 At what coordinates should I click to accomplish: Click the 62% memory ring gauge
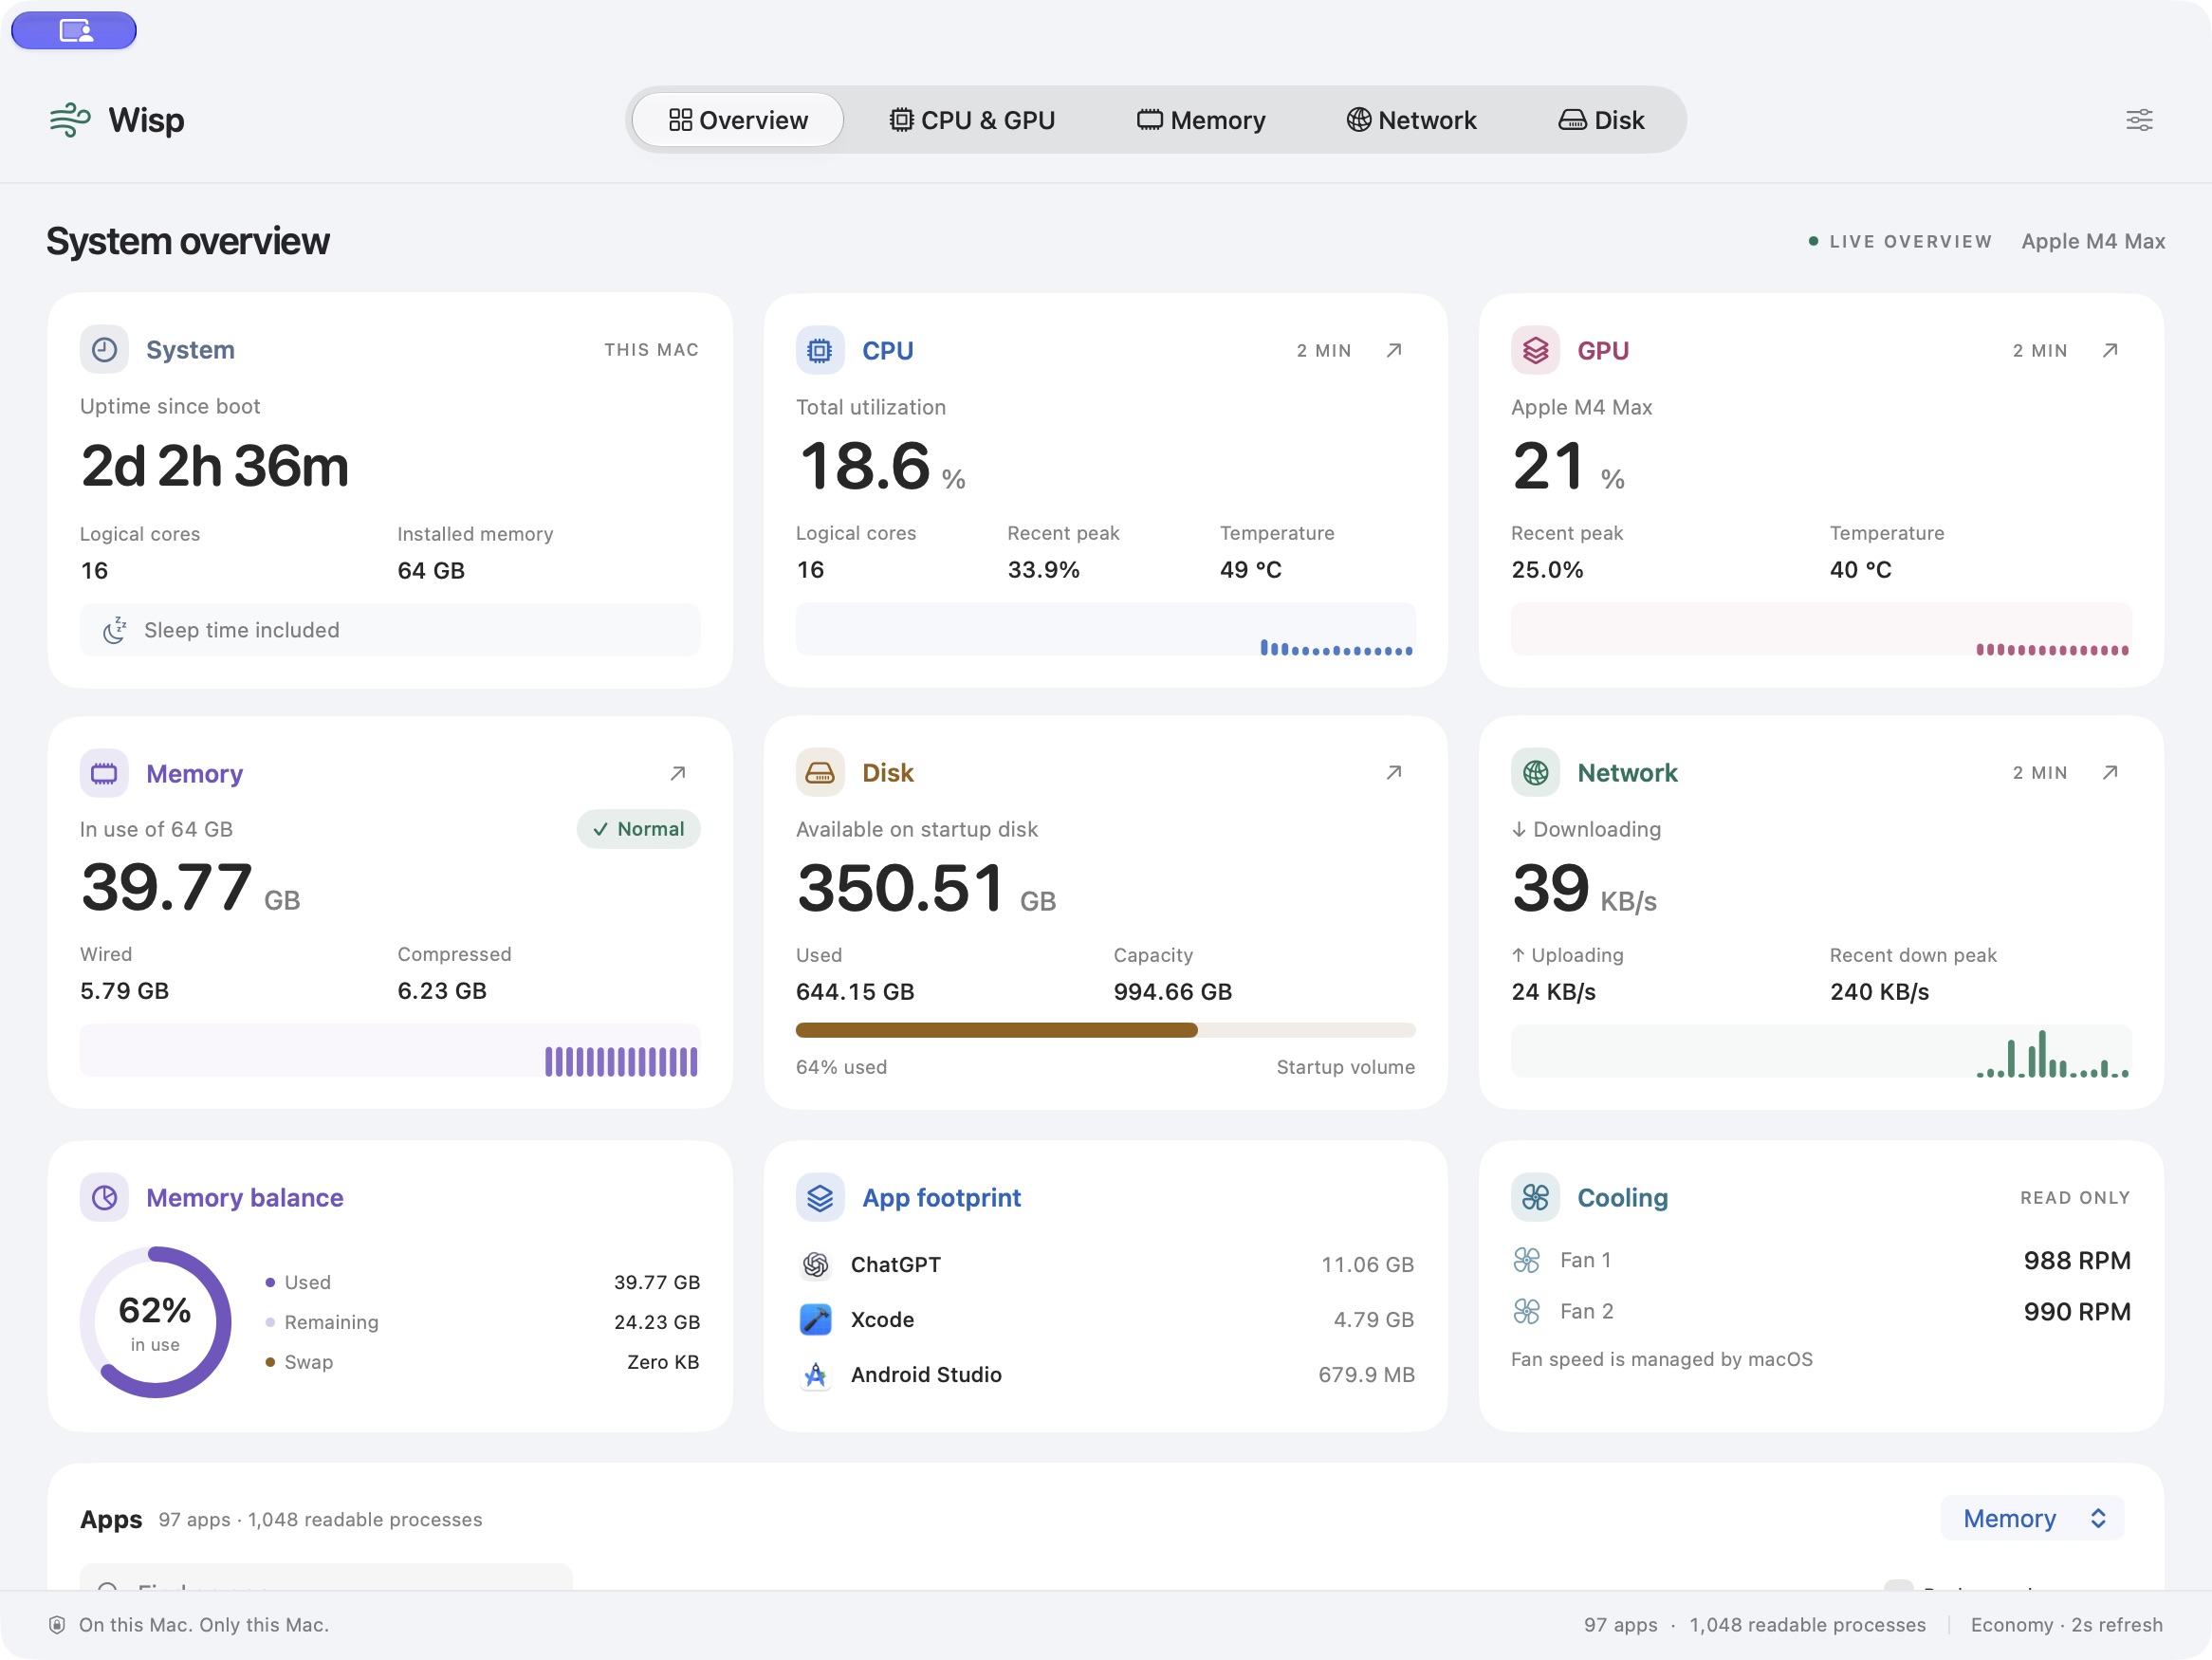pyautogui.click(x=155, y=1322)
